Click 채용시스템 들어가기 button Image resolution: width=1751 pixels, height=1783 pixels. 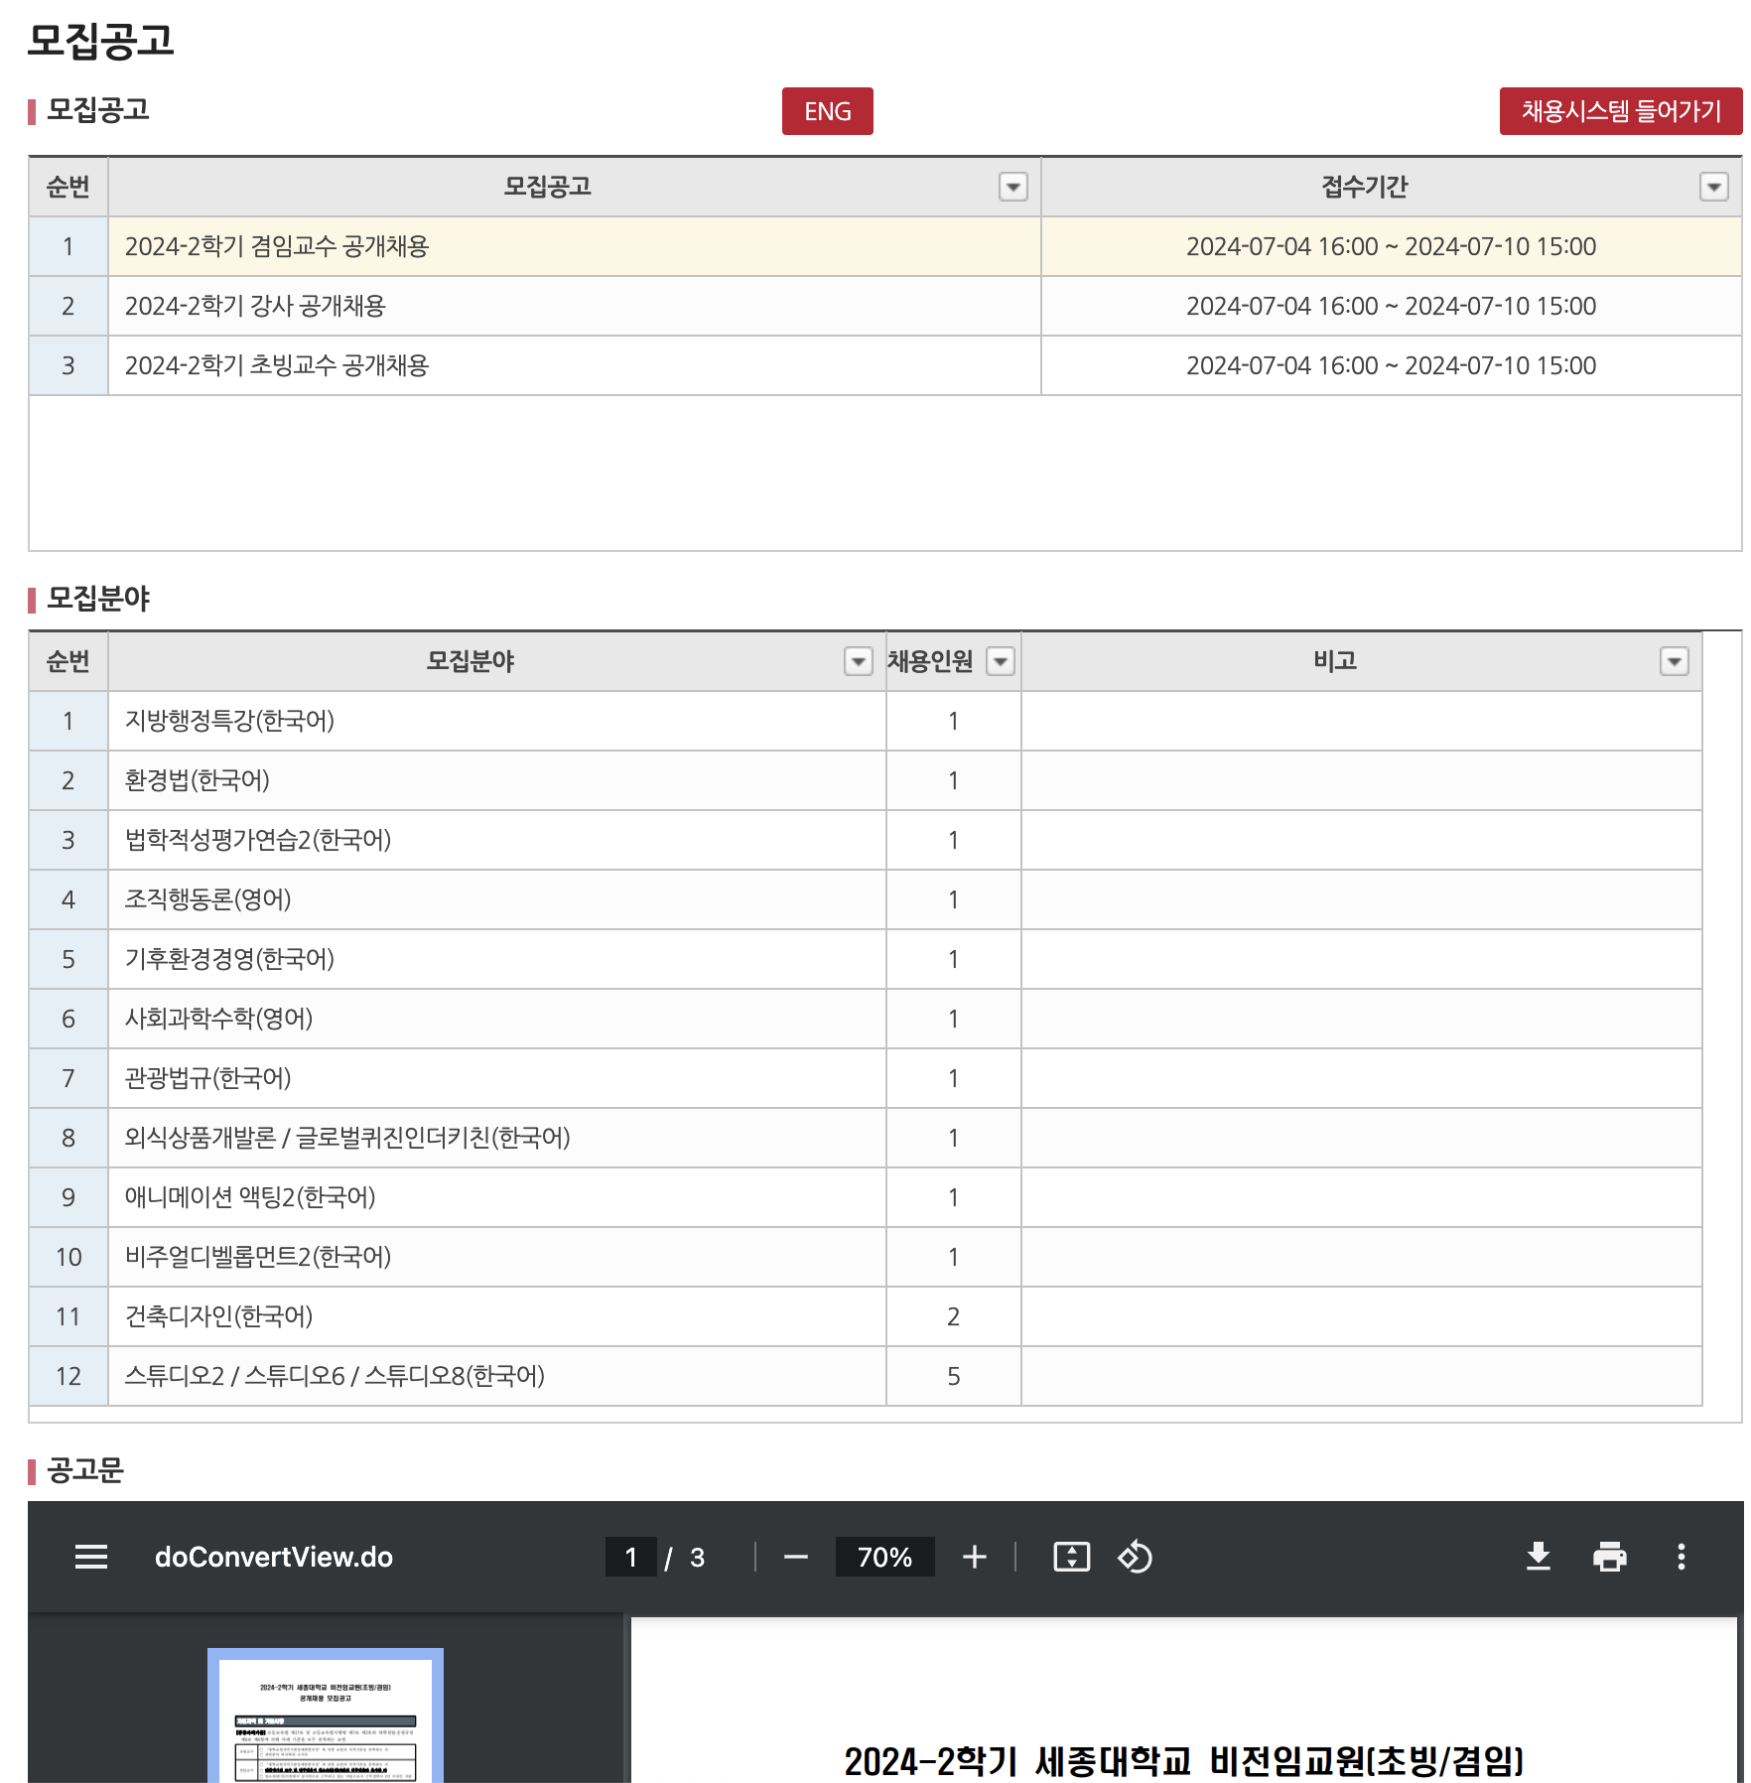[1621, 111]
